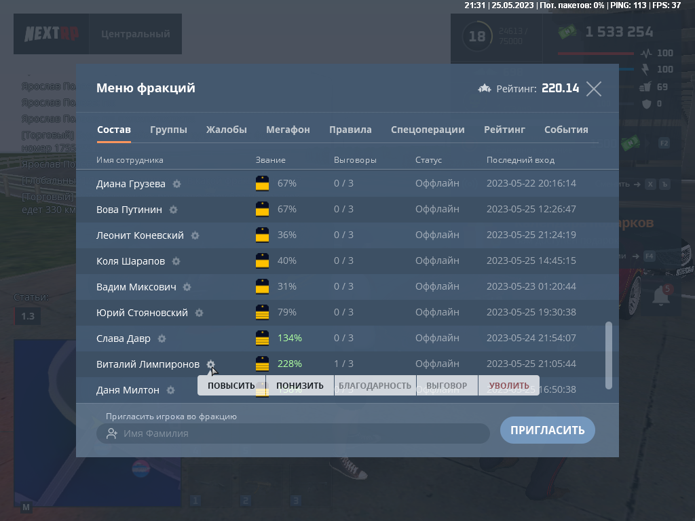Click Диана Грузева's rank insignia icon
This screenshot has height=521, width=695.
[262, 184]
